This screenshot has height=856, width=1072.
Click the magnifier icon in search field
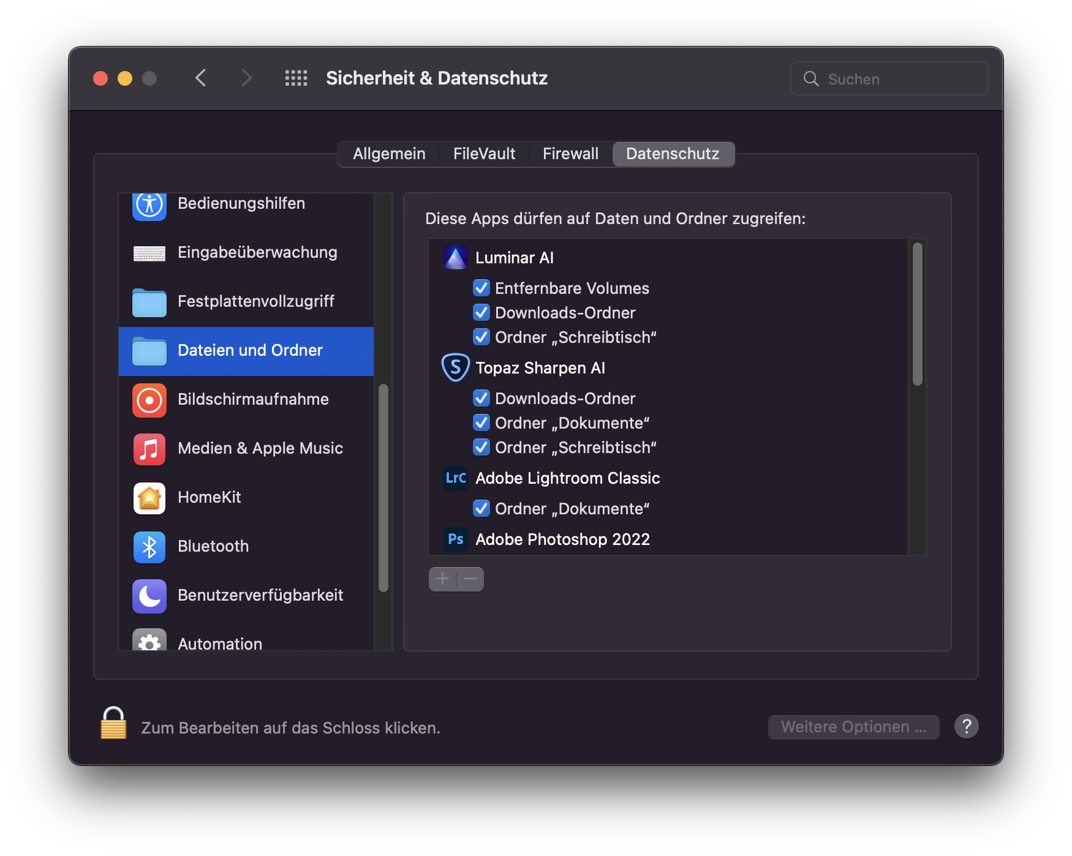(811, 79)
